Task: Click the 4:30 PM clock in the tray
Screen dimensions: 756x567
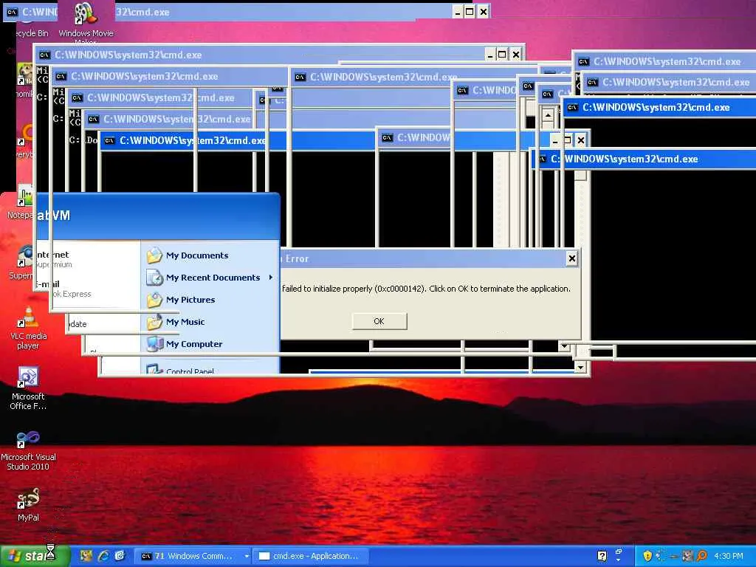Action: click(728, 556)
